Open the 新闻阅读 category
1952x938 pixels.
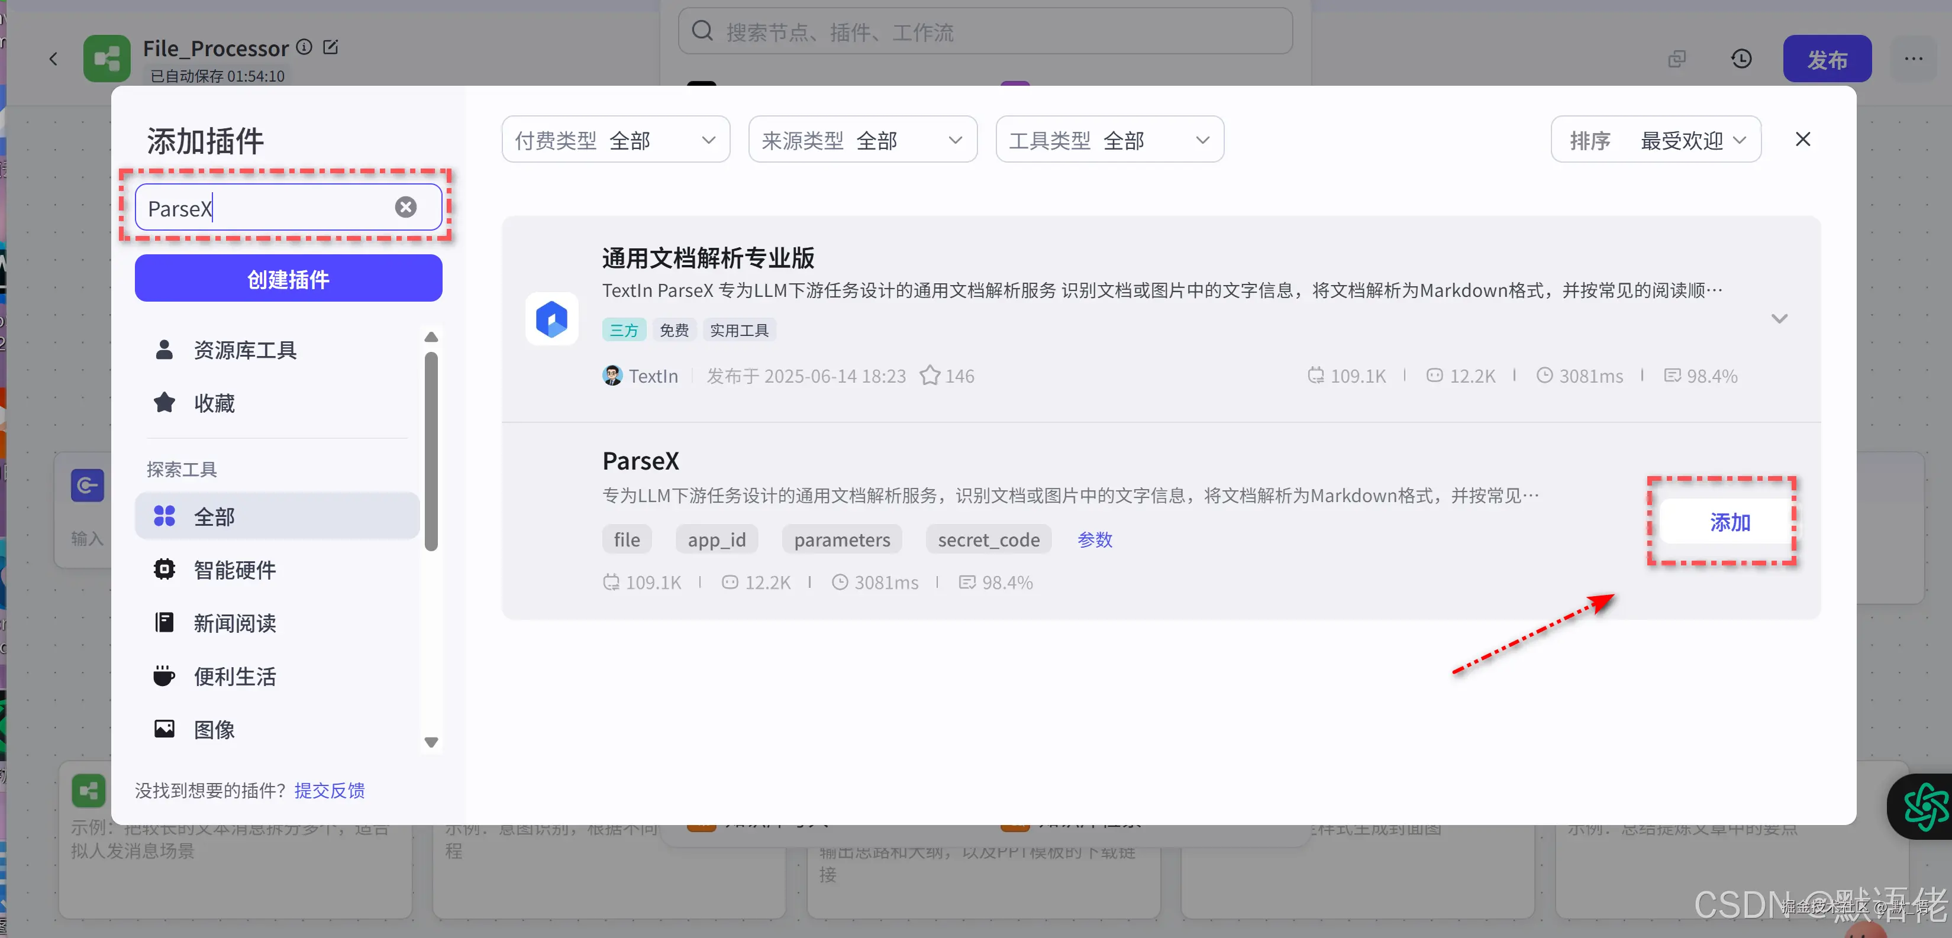(x=234, y=622)
